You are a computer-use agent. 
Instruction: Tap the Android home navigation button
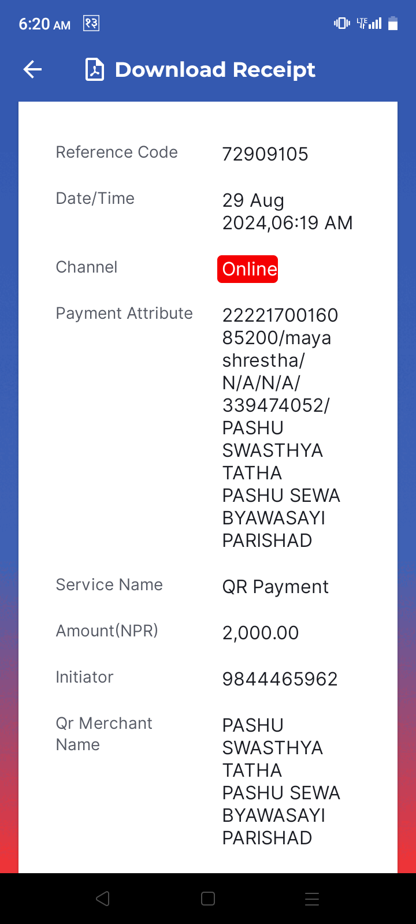pos(208,899)
